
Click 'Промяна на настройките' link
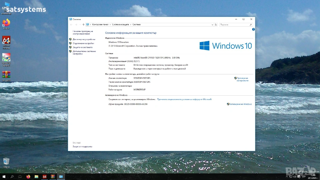pos(242,79)
